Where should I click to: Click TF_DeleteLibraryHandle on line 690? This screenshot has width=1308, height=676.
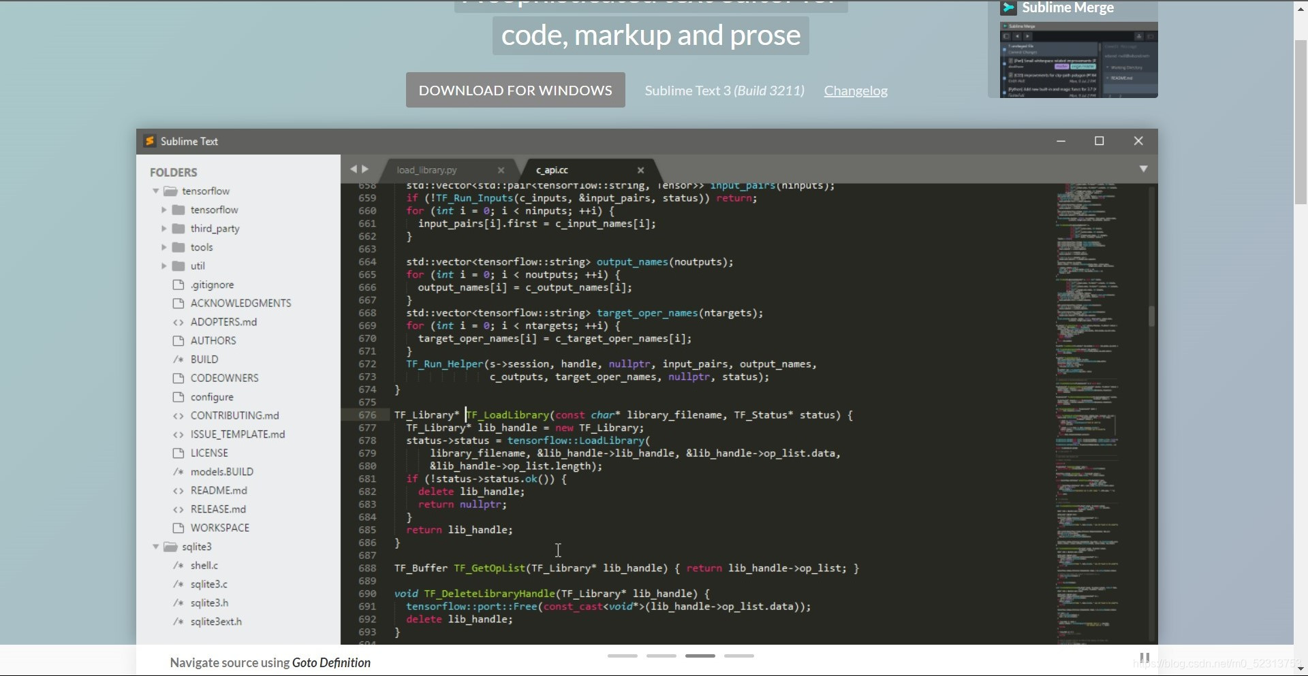[490, 594]
